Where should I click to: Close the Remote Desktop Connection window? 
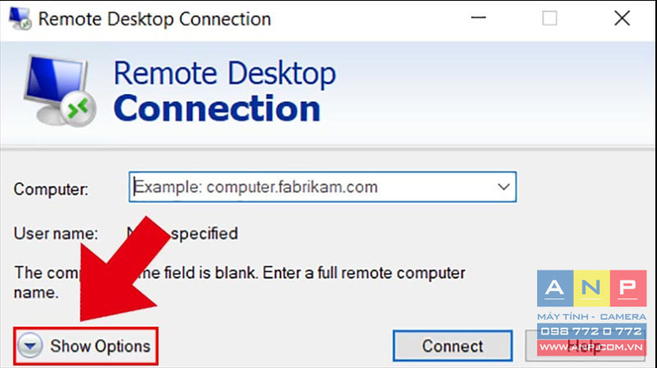[623, 18]
